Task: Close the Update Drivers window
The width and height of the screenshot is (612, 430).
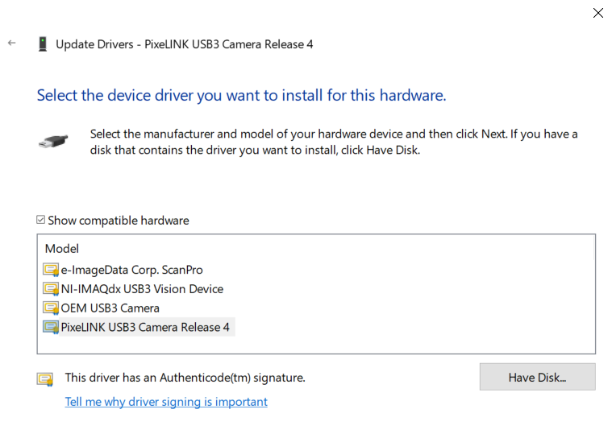Action: point(598,13)
